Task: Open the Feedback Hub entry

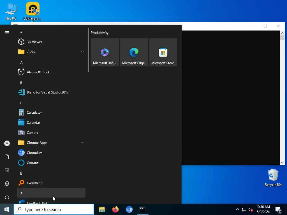Action: pos(51,202)
